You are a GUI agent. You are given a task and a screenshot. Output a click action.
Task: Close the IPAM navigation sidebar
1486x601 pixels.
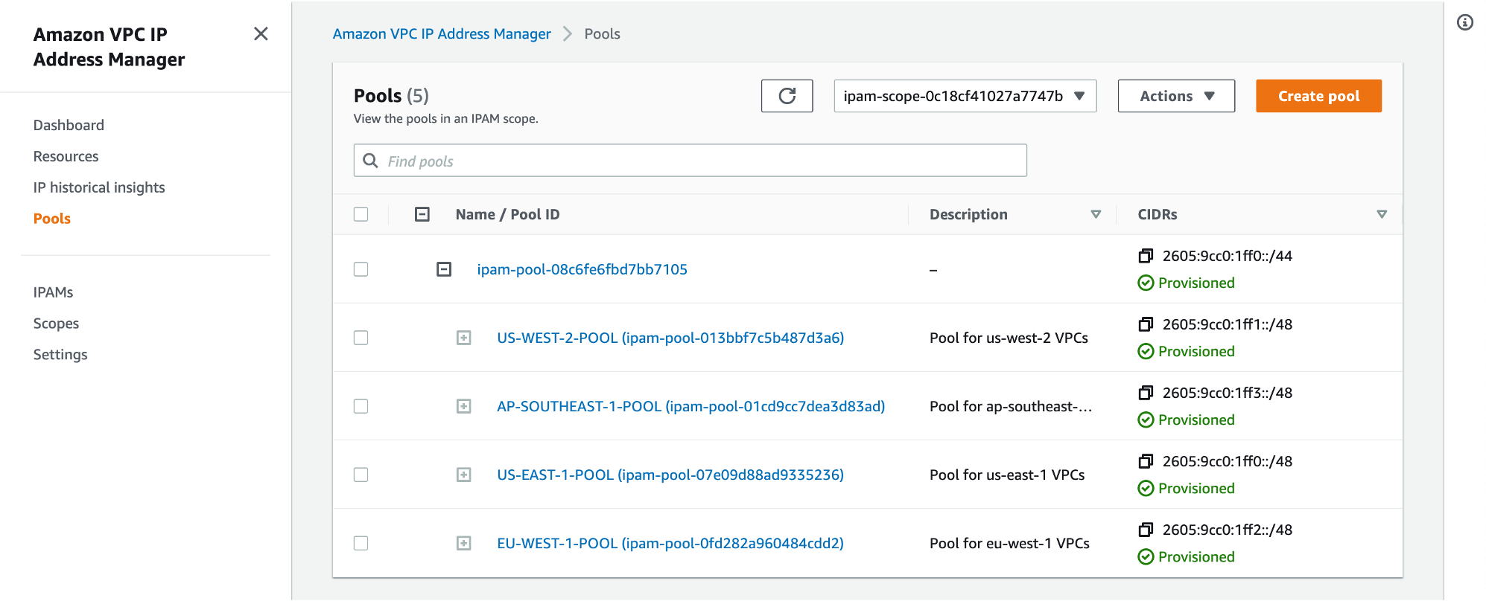pos(261,33)
